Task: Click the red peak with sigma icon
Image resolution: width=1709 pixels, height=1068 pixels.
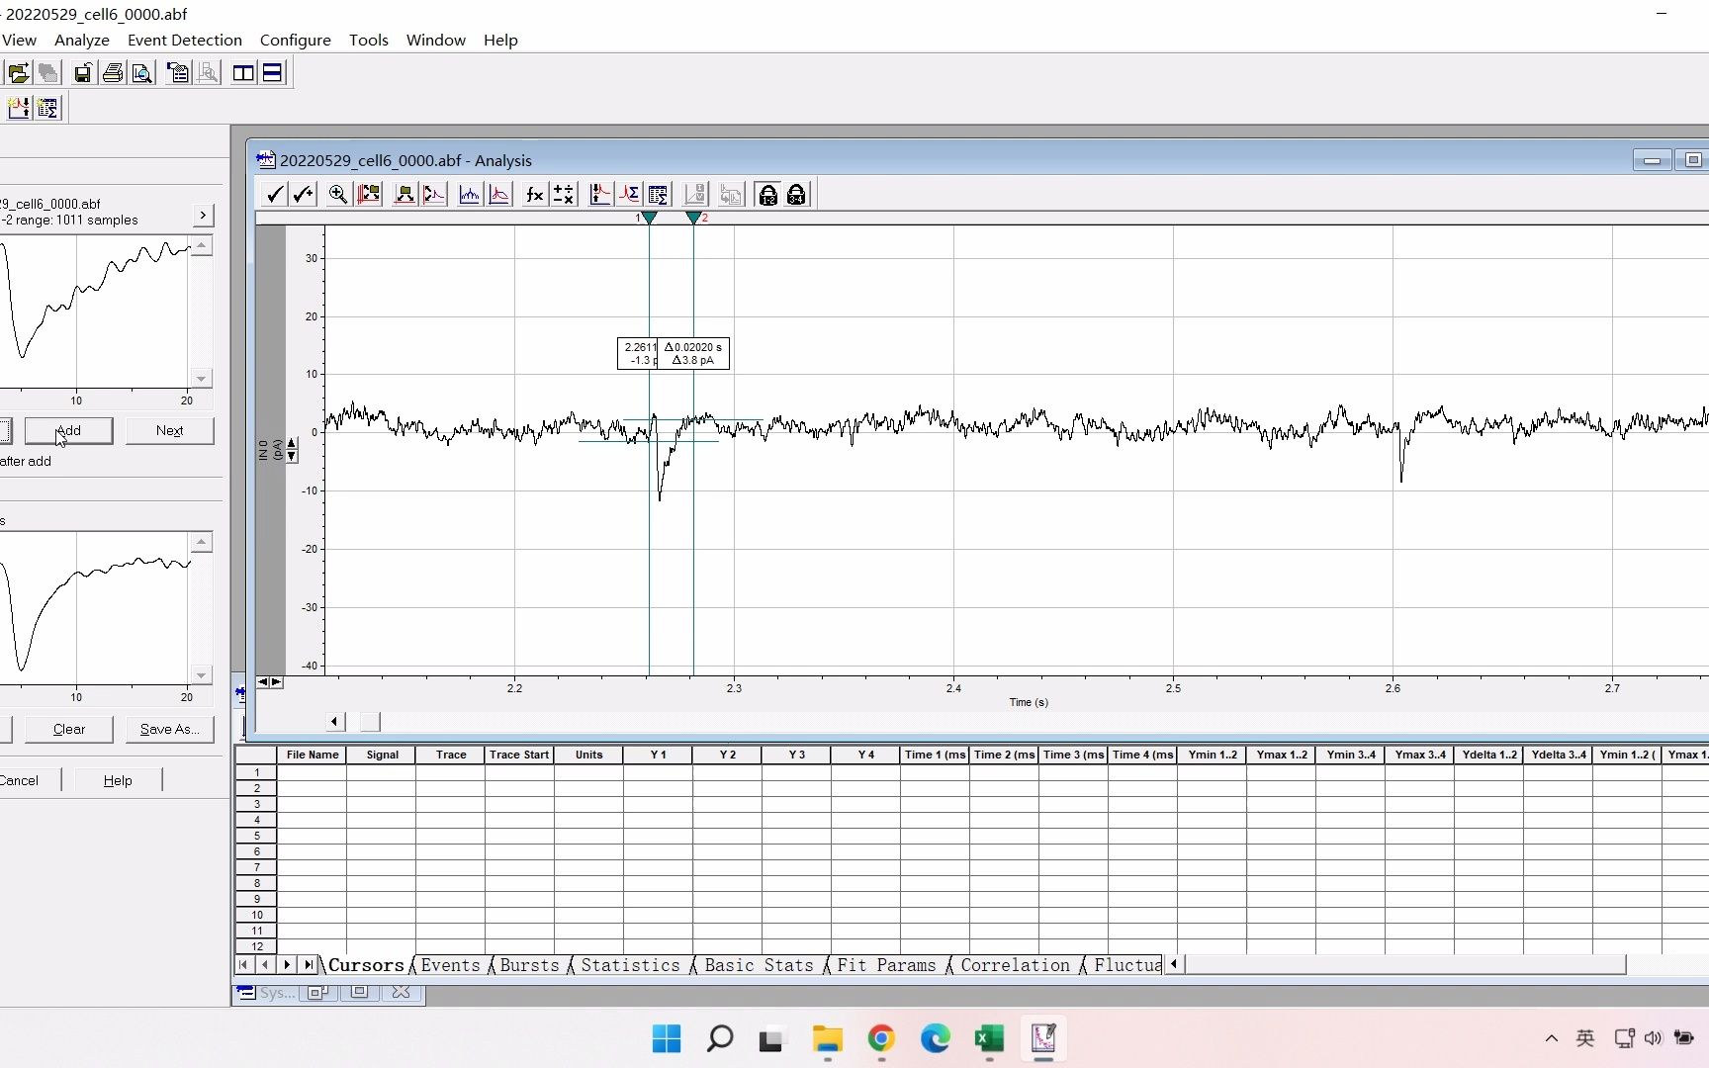Action: 629,195
